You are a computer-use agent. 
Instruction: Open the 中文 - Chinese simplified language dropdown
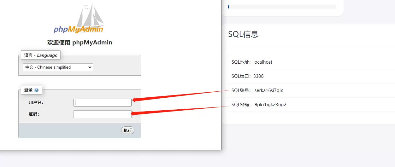click(58, 67)
